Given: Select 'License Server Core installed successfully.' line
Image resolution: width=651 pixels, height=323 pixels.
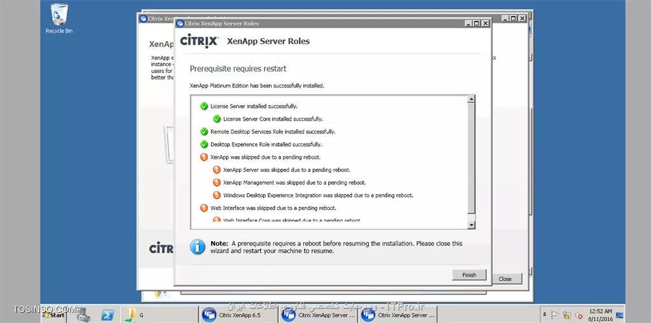Looking at the screenshot, I should (x=273, y=119).
